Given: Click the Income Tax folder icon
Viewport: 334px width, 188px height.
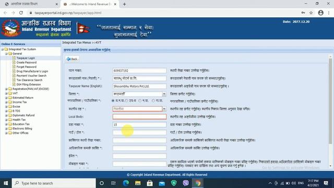Looking at the screenshot, I should (x=10, y=102).
